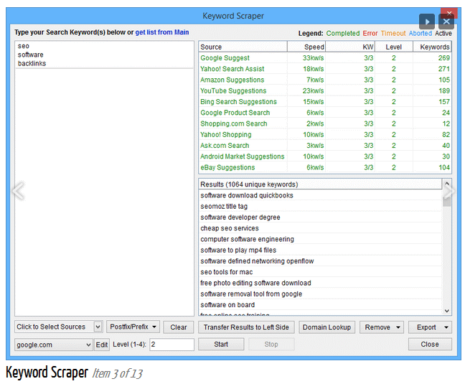The image size is (465, 389).
Task: Focus the Level (1-4) input field
Action: coord(172,345)
